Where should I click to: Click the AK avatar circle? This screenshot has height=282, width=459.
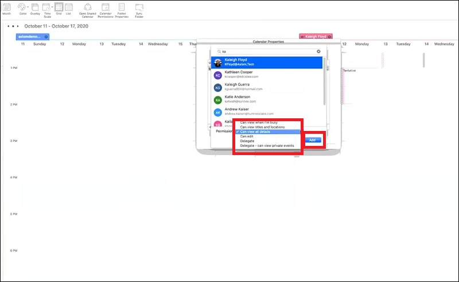[x=218, y=112]
